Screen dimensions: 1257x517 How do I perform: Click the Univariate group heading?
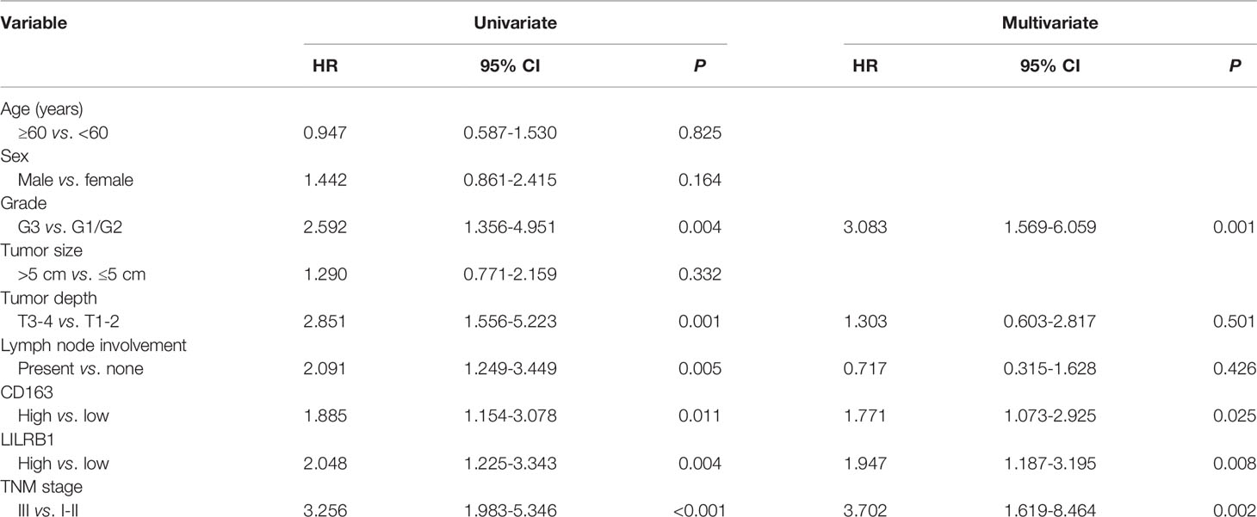pos(515,23)
